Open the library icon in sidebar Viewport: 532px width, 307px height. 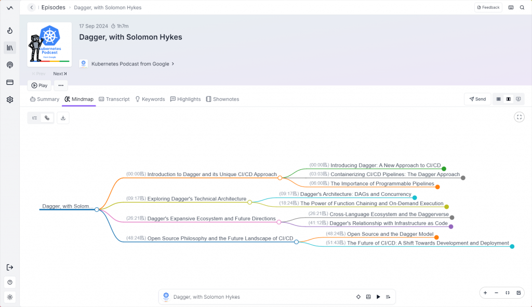(x=9, y=48)
